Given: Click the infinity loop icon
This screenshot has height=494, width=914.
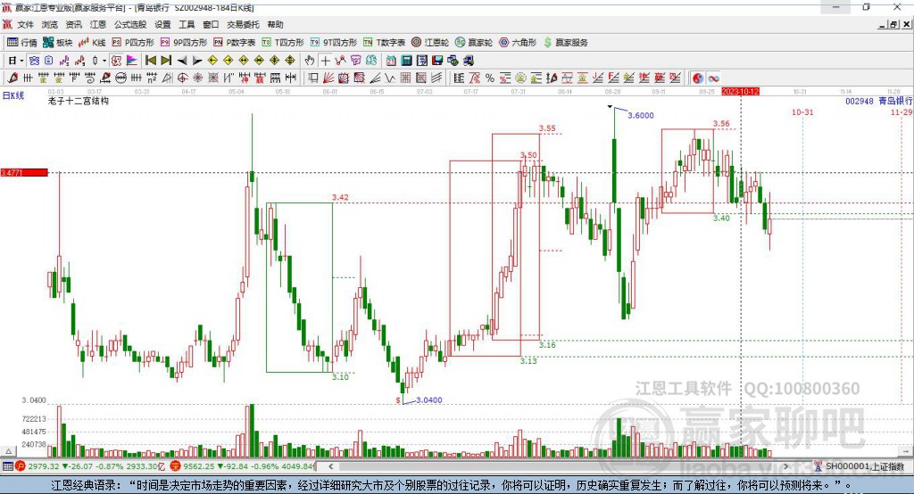Looking at the screenshot, I should pos(713,78).
